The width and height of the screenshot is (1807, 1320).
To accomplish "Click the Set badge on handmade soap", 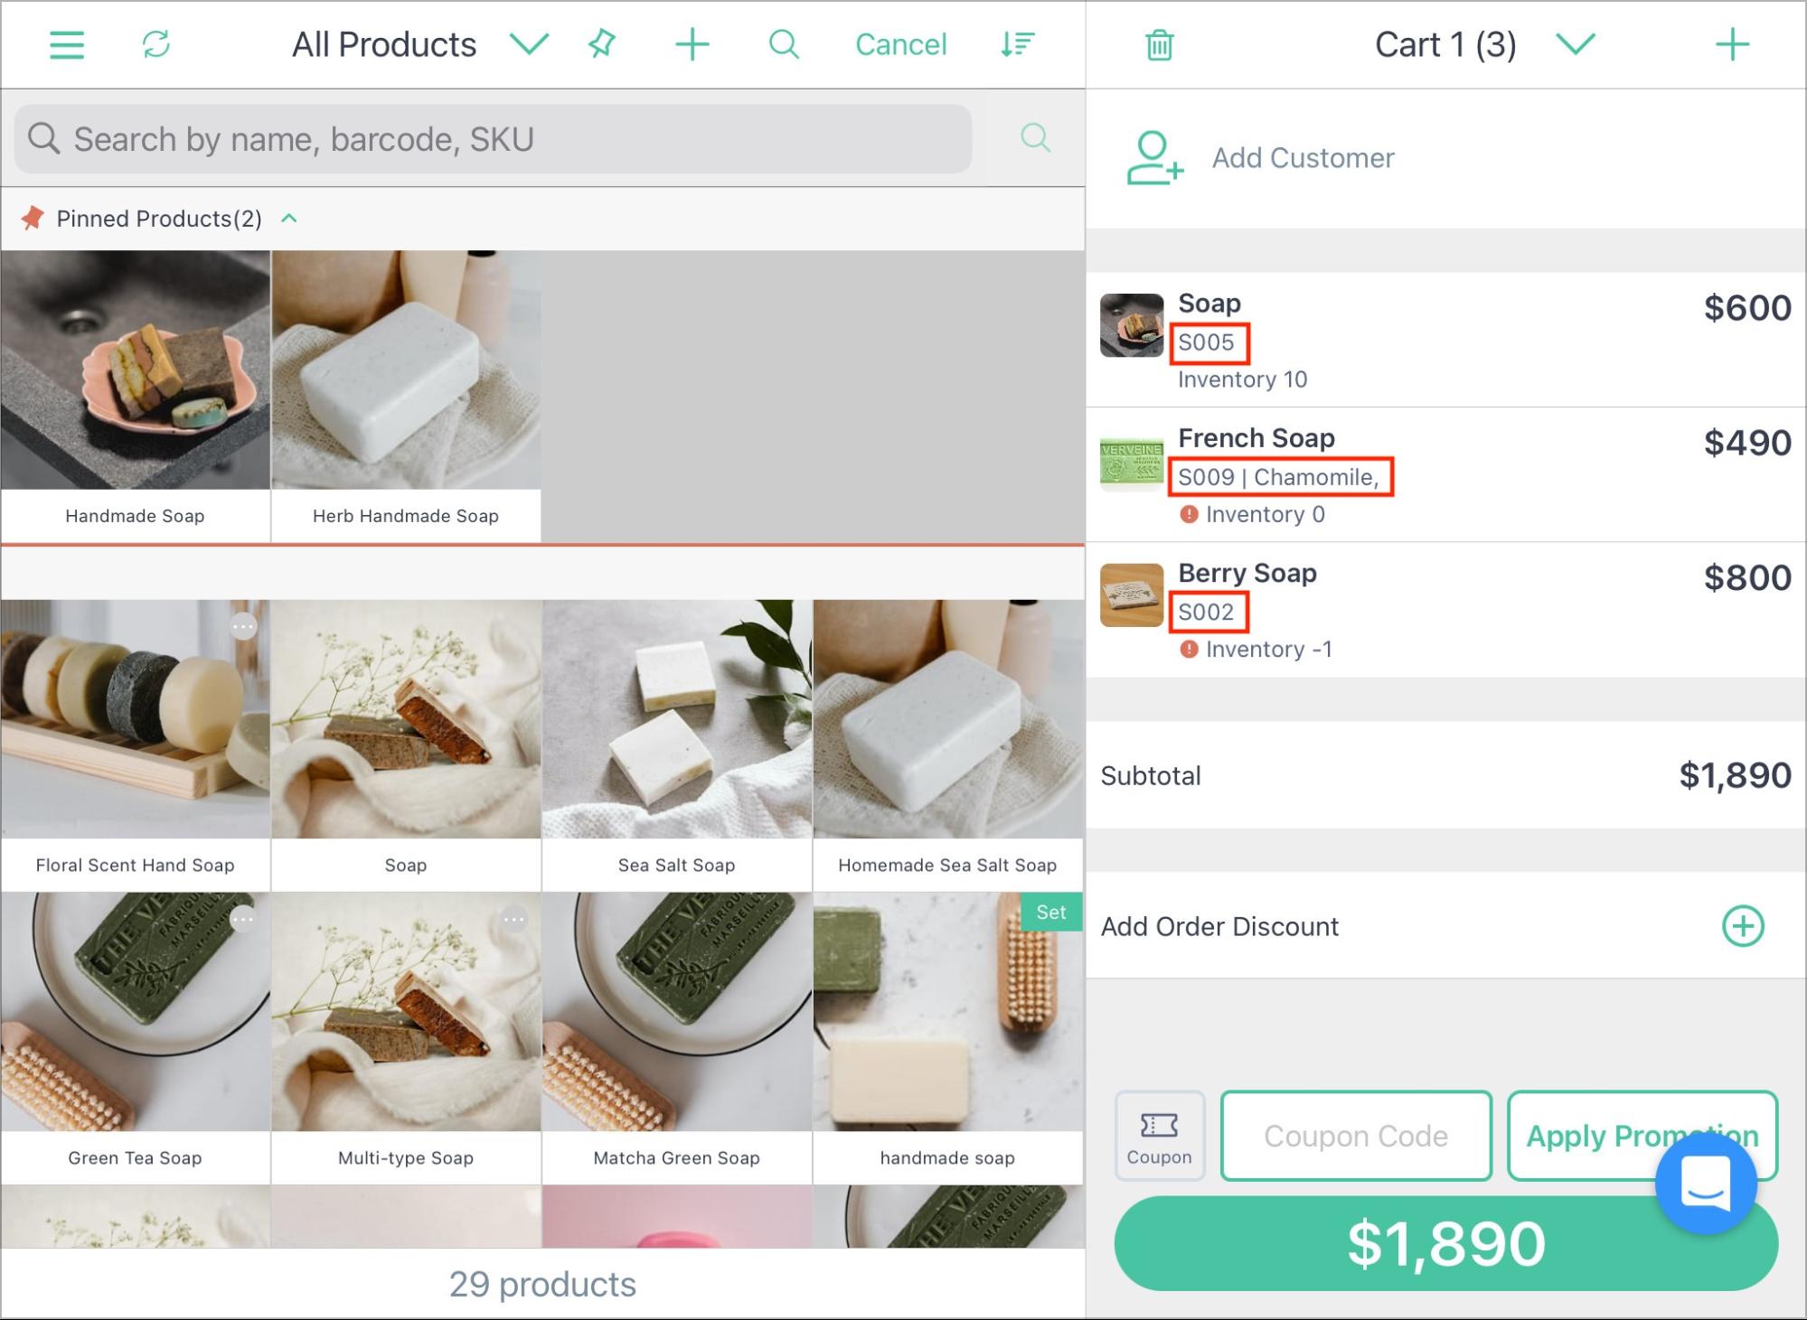I will (1051, 913).
